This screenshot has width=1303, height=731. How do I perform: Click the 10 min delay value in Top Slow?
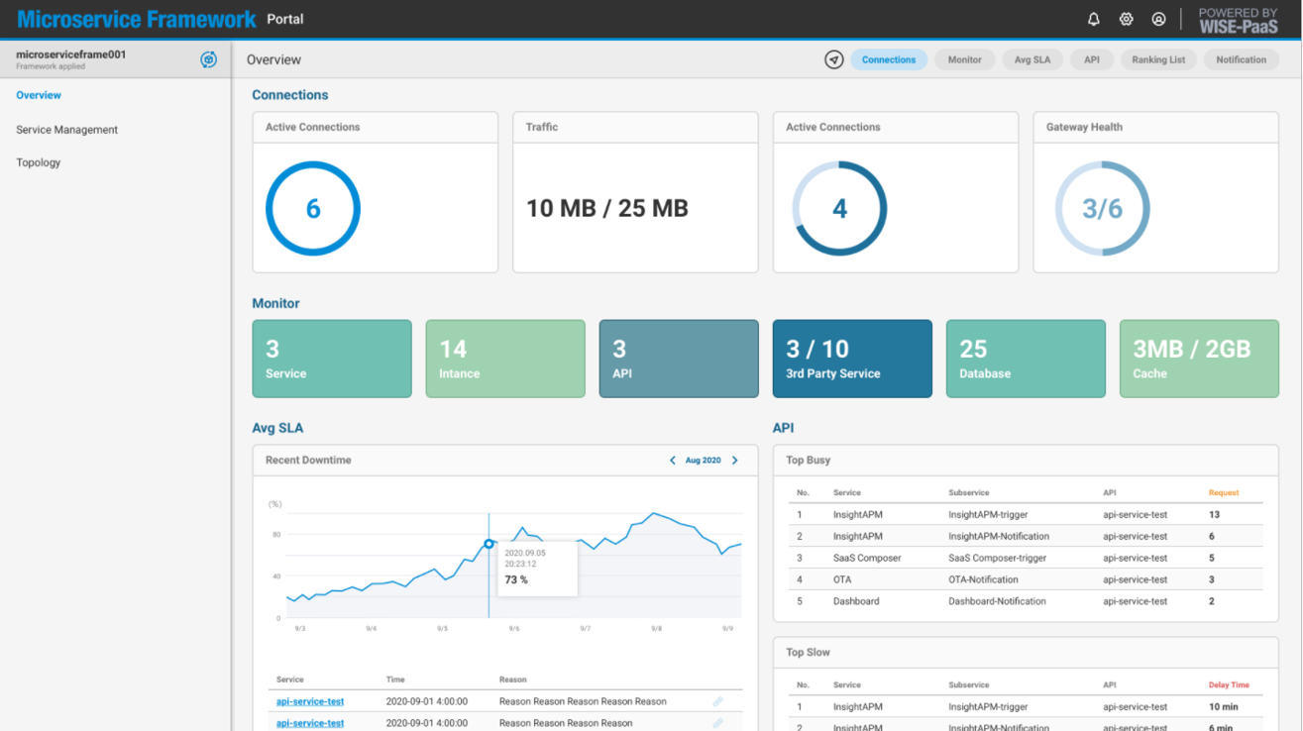pos(1223,707)
